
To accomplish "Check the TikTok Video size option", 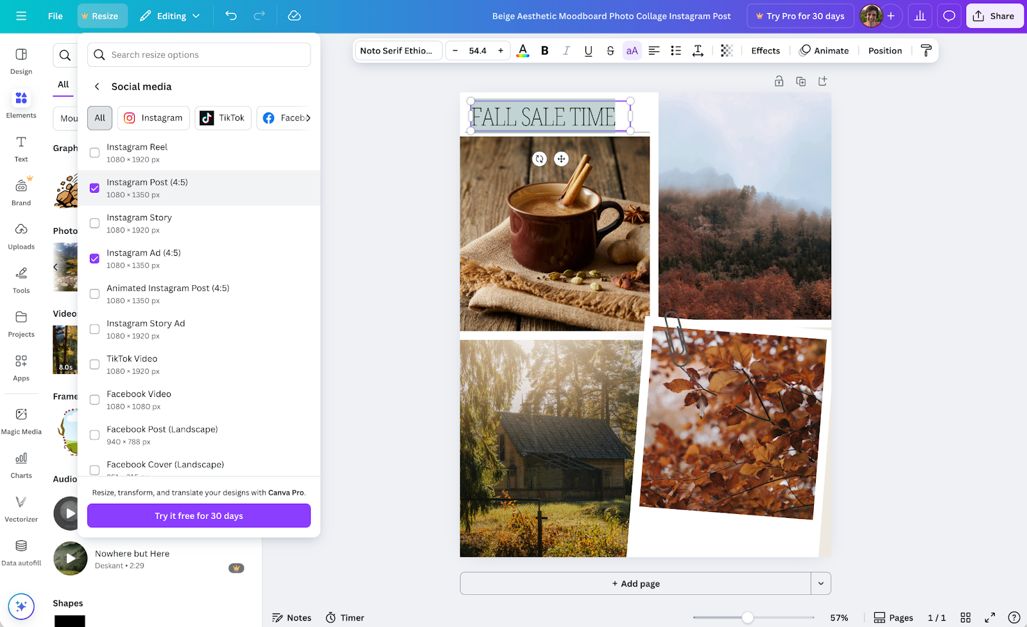I will coord(94,364).
